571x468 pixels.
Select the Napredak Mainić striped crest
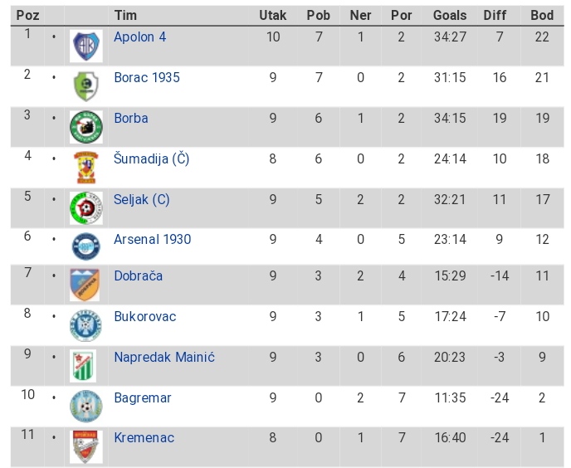(x=83, y=366)
